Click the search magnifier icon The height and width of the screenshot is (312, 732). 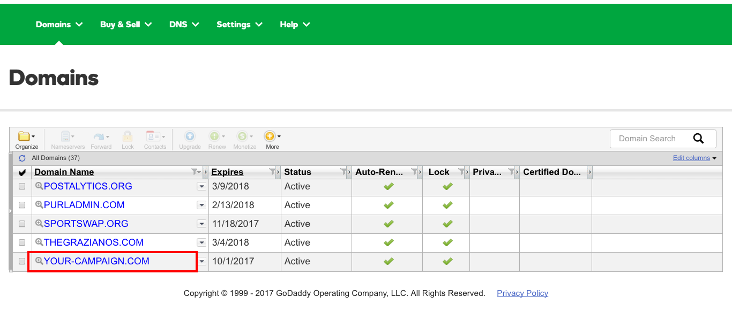698,139
